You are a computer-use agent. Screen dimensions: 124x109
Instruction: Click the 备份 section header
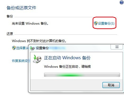[10, 16]
